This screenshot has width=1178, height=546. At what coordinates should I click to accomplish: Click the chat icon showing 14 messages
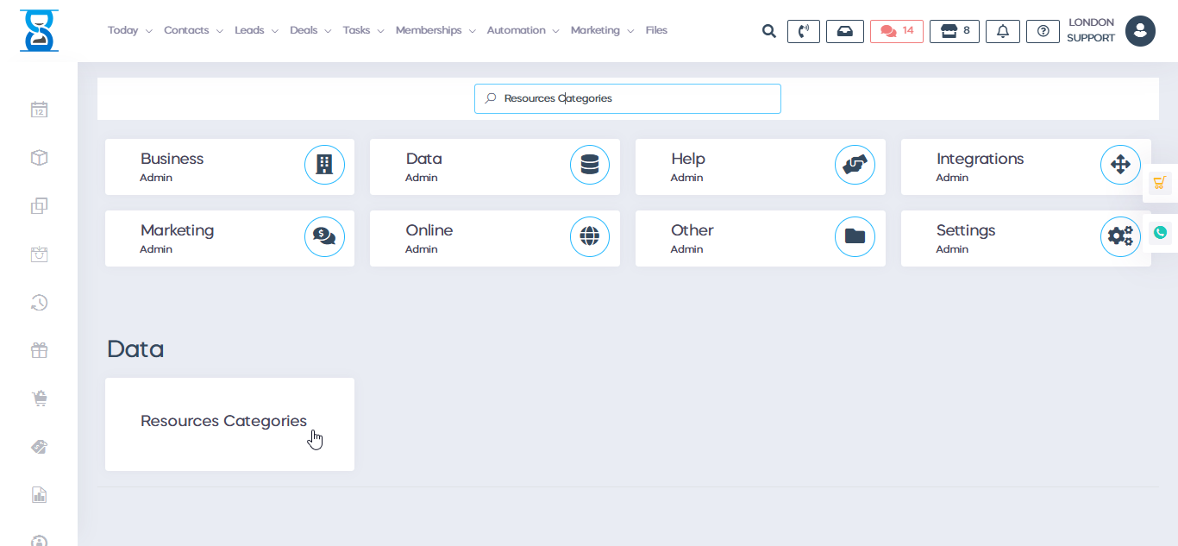click(896, 30)
